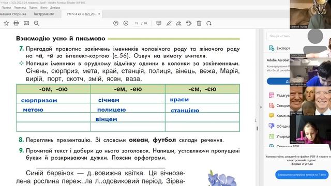Open Редагувати PDF tool icon
331x186 pixels.
click(272, 95)
